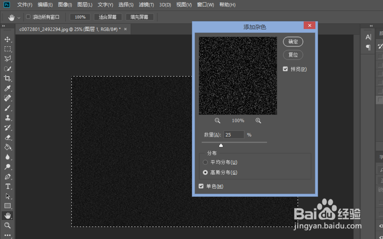
Task: Collapse the right panel using the double chevrons
Action: [370, 26]
